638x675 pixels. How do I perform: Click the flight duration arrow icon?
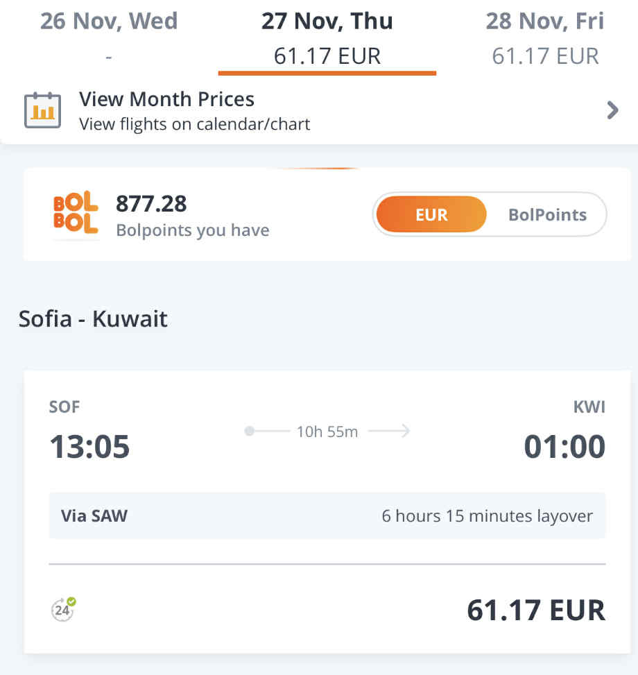(x=389, y=432)
